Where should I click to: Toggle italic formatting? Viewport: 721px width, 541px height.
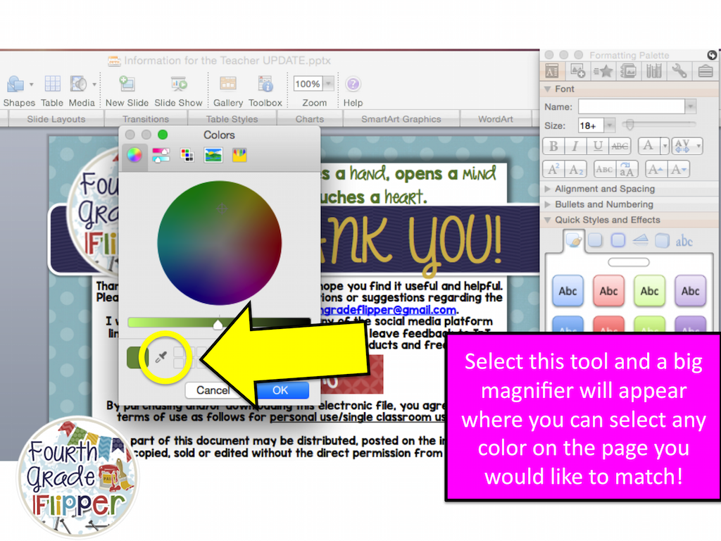[x=575, y=147]
